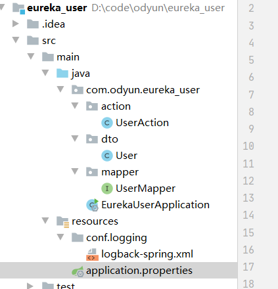Click the dto package icon
Screen dimensions: 278x289
coord(92,139)
